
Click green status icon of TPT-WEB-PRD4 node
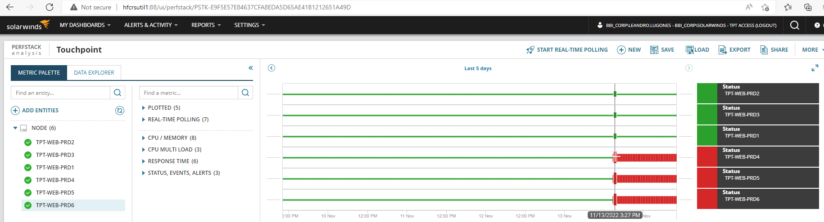pyautogui.click(x=28, y=180)
